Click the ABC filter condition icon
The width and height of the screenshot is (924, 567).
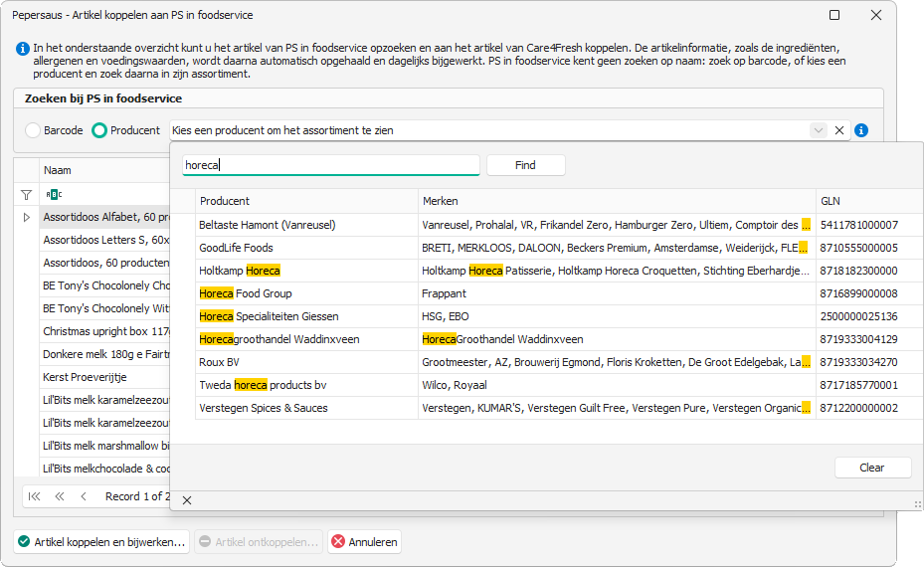[x=54, y=194]
